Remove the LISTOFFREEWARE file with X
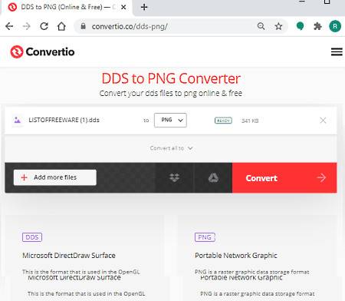Screen dimensions: 345x301 point(323,121)
